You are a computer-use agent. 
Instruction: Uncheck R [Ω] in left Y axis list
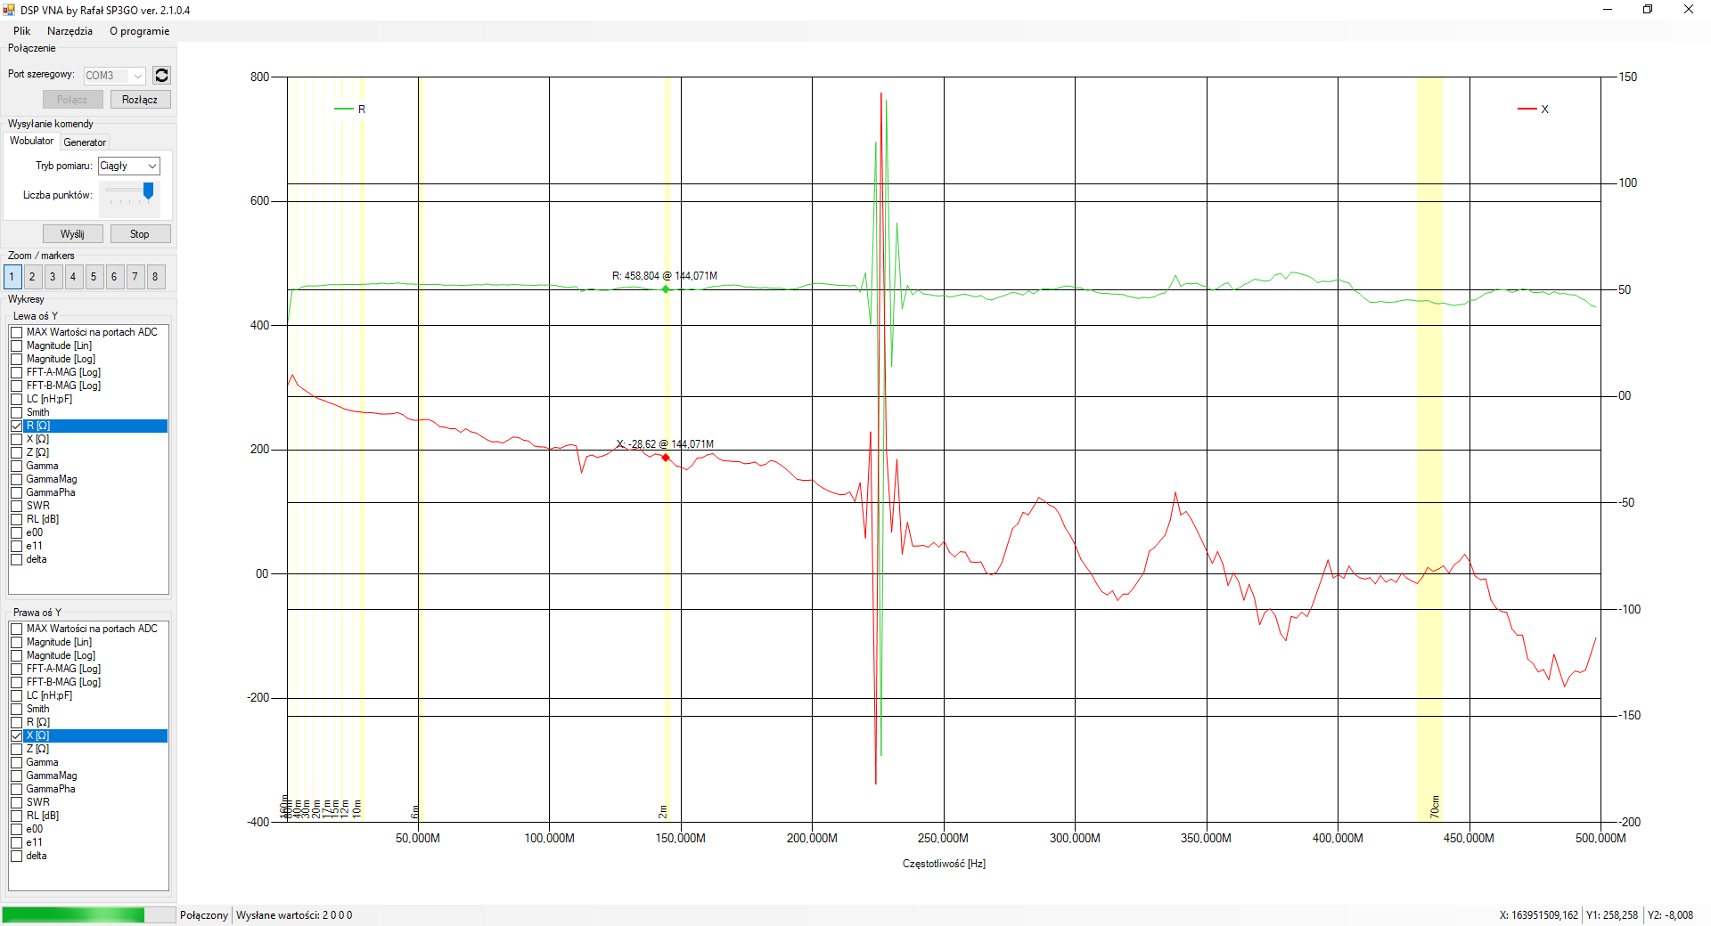tap(17, 426)
